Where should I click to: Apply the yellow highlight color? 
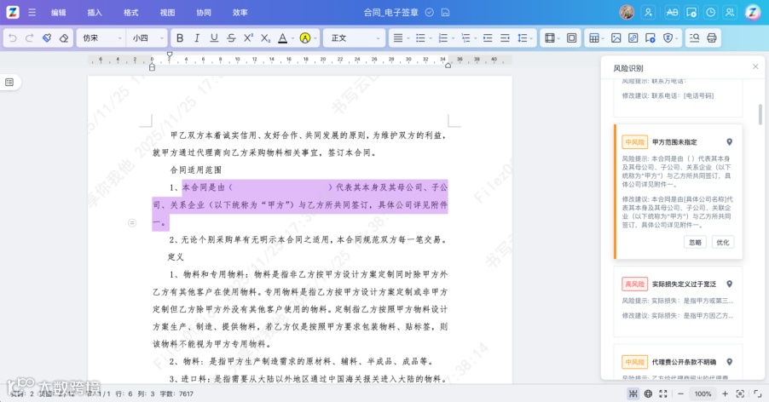tap(305, 37)
